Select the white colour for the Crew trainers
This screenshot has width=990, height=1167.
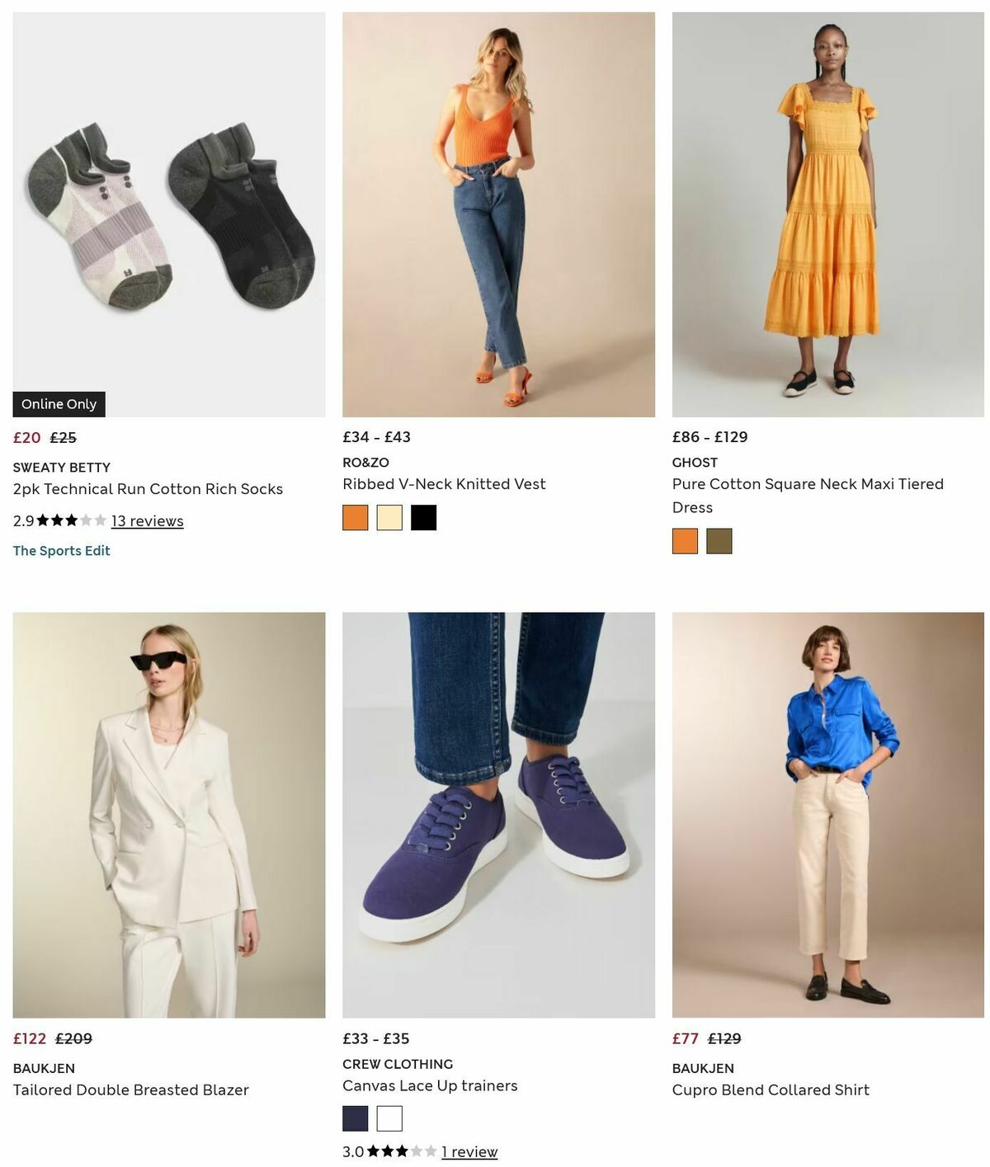[389, 1118]
